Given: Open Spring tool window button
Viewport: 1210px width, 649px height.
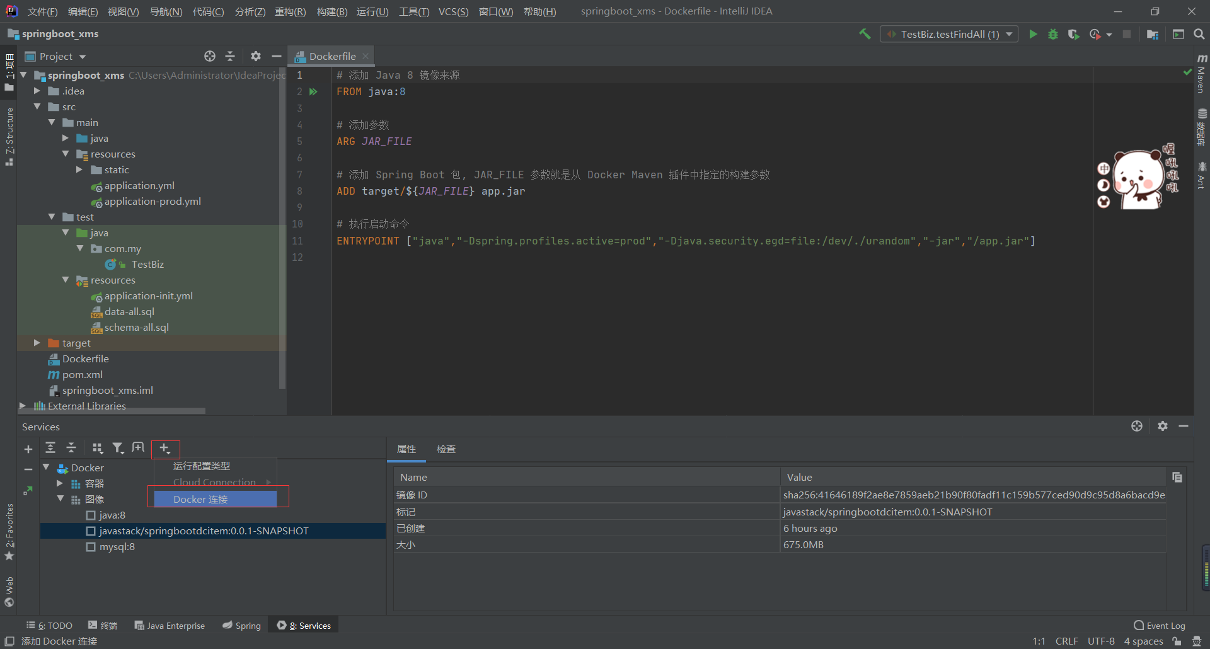Looking at the screenshot, I should [241, 626].
